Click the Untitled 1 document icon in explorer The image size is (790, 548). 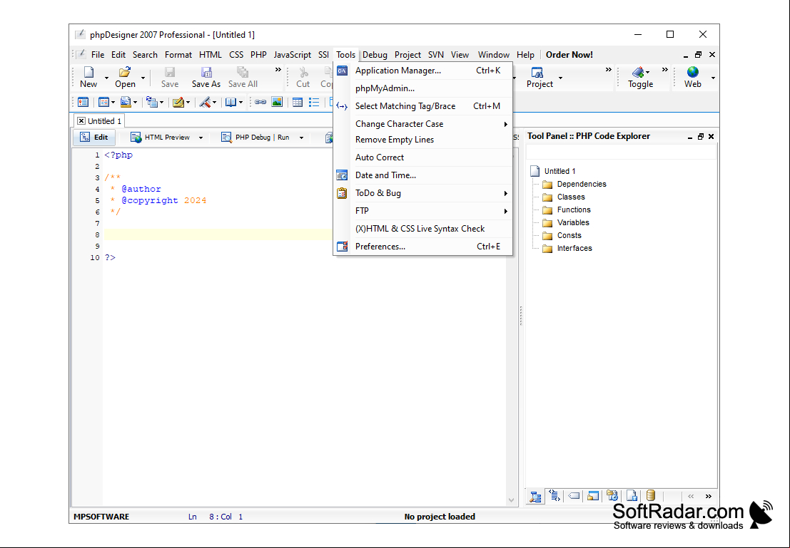coord(535,171)
